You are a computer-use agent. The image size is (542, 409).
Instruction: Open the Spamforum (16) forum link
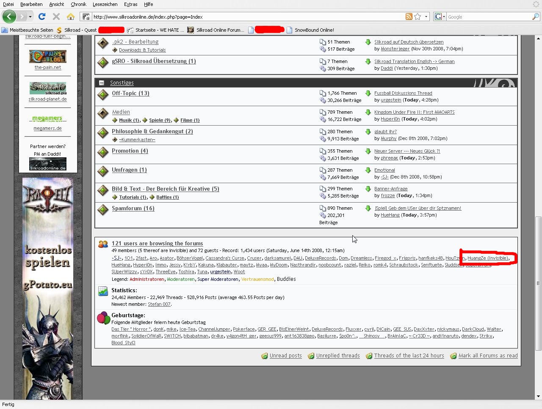click(133, 208)
